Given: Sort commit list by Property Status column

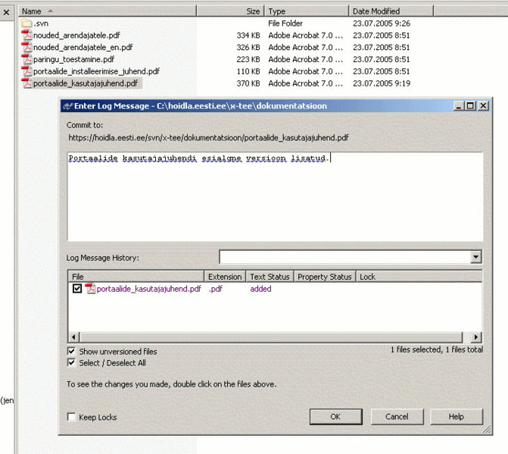Looking at the screenshot, I should 325,277.
